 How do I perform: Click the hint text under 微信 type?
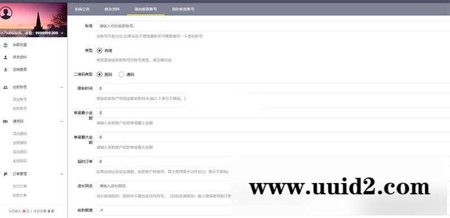134,60
